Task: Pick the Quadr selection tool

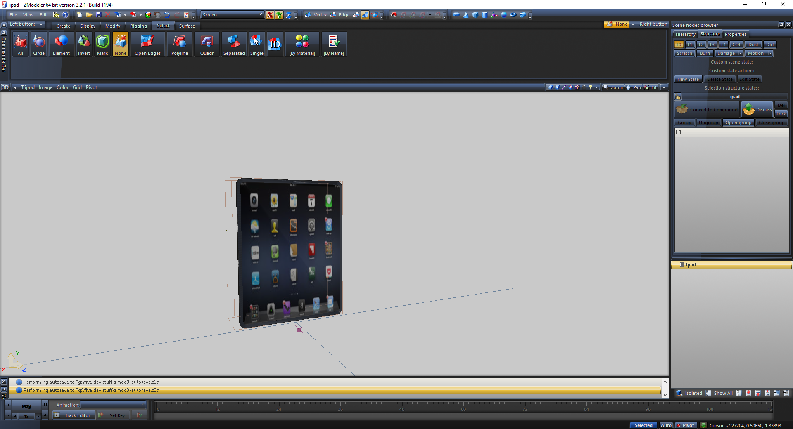Action: [x=207, y=44]
